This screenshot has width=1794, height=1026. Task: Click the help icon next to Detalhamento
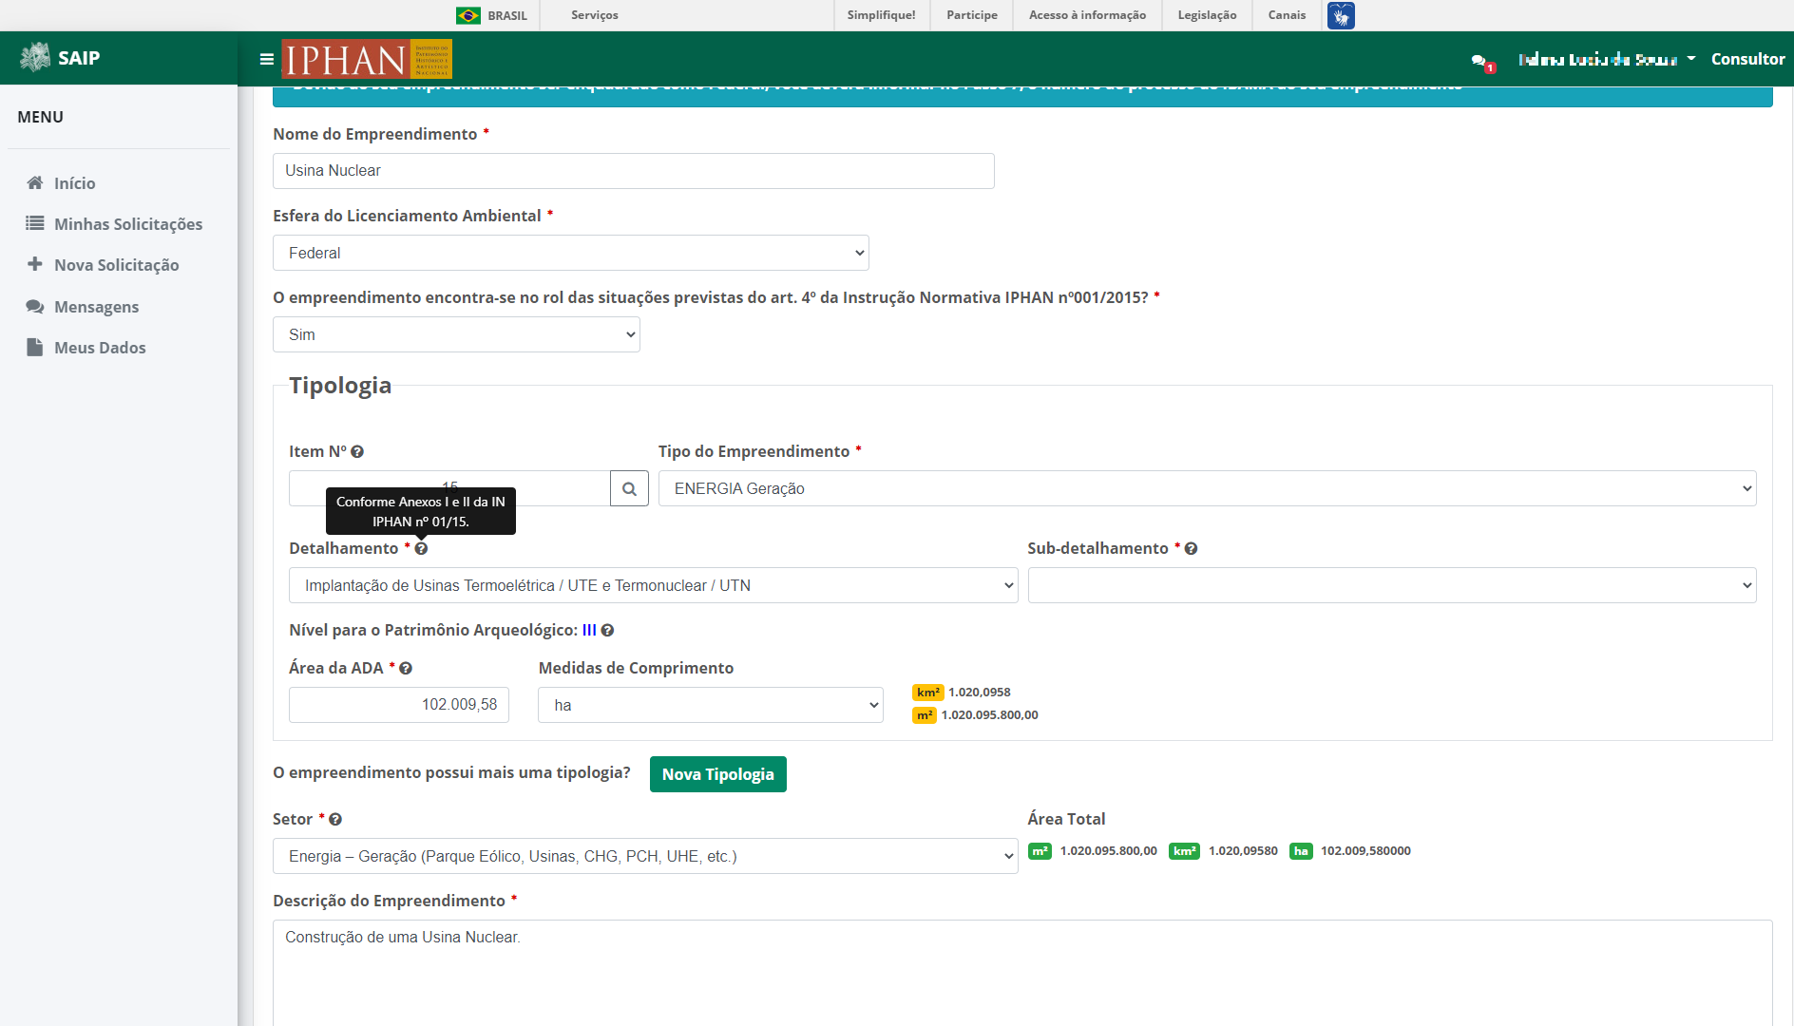tap(421, 549)
